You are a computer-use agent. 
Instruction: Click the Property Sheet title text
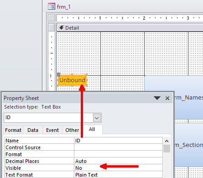[21, 98]
